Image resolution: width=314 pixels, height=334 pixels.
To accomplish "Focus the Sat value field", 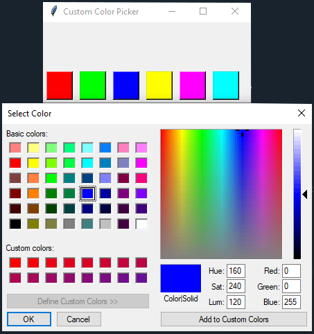I will pos(236,286).
